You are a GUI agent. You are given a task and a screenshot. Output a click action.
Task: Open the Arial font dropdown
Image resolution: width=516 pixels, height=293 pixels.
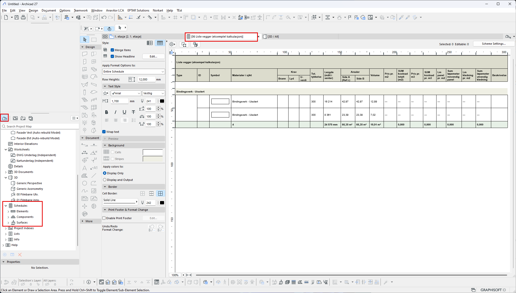point(126,93)
